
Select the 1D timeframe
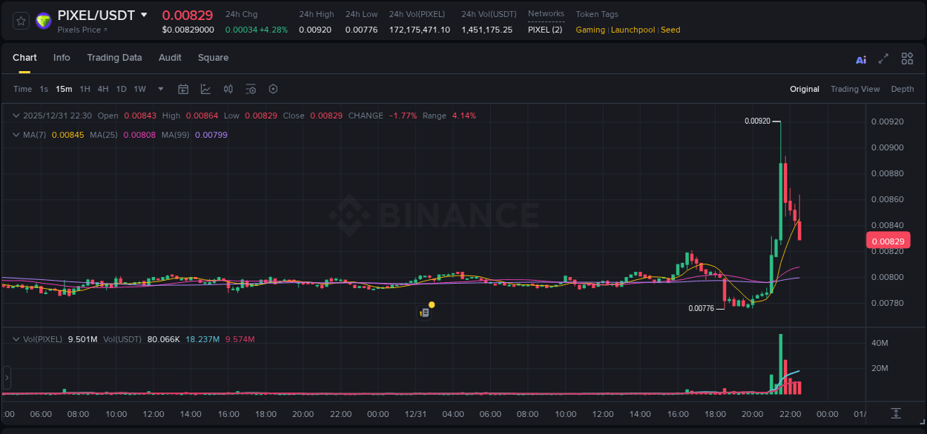[x=121, y=88]
